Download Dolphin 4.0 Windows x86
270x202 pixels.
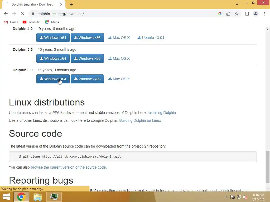click(x=87, y=38)
